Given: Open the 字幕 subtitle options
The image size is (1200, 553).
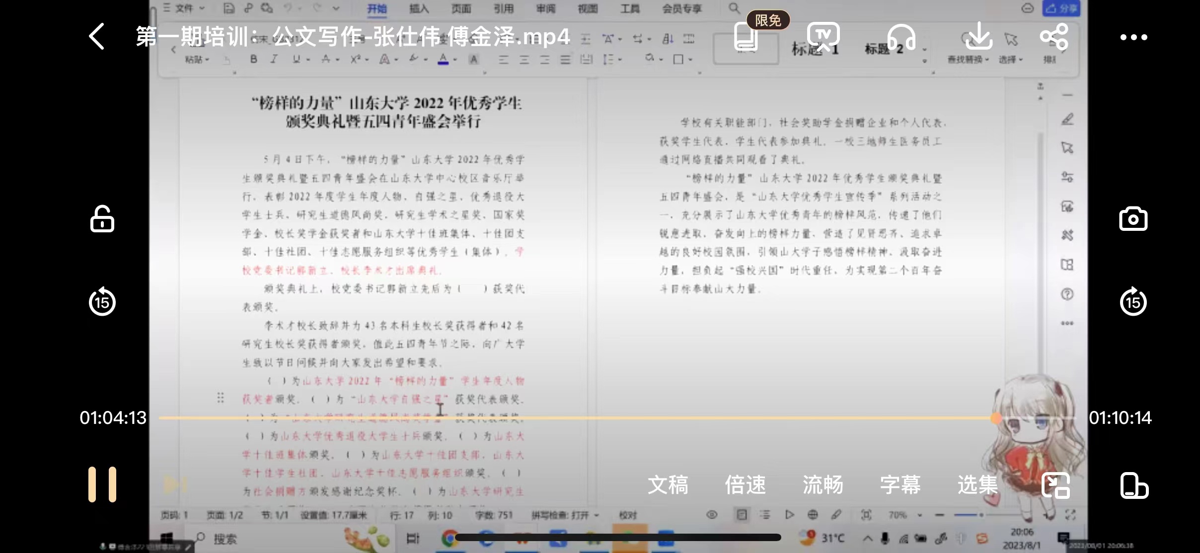Looking at the screenshot, I should pyautogui.click(x=900, y=485).
